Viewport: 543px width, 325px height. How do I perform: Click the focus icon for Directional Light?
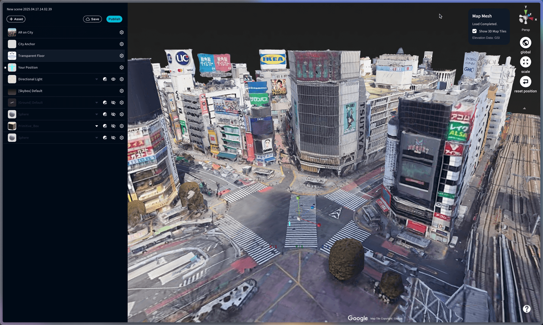click(x=105, y=79)
